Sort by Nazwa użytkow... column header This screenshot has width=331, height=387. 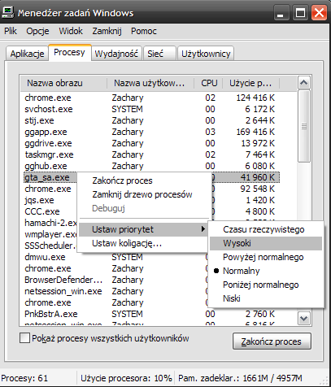150,83
